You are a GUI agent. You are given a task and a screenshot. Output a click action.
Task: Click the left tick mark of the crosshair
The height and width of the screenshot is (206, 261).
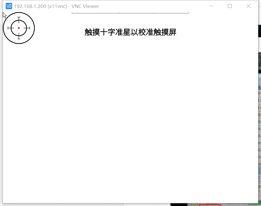8,28
